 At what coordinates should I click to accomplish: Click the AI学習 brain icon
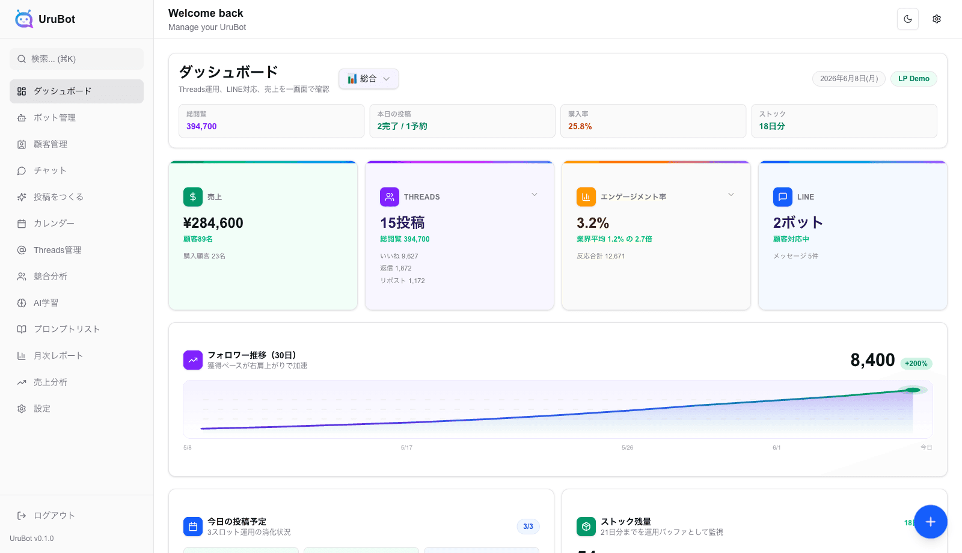pos(22,303)
